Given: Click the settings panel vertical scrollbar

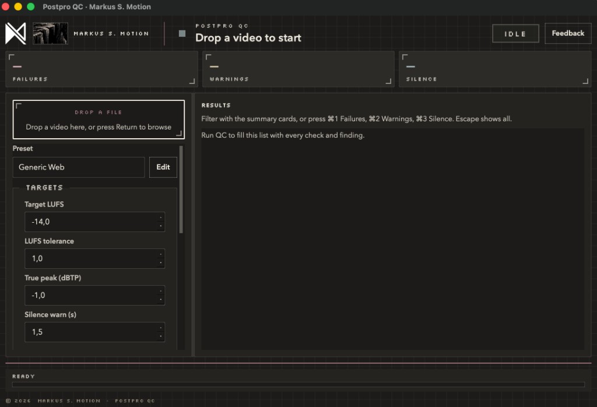Looking at the screenshot, I should click(181, 190).
